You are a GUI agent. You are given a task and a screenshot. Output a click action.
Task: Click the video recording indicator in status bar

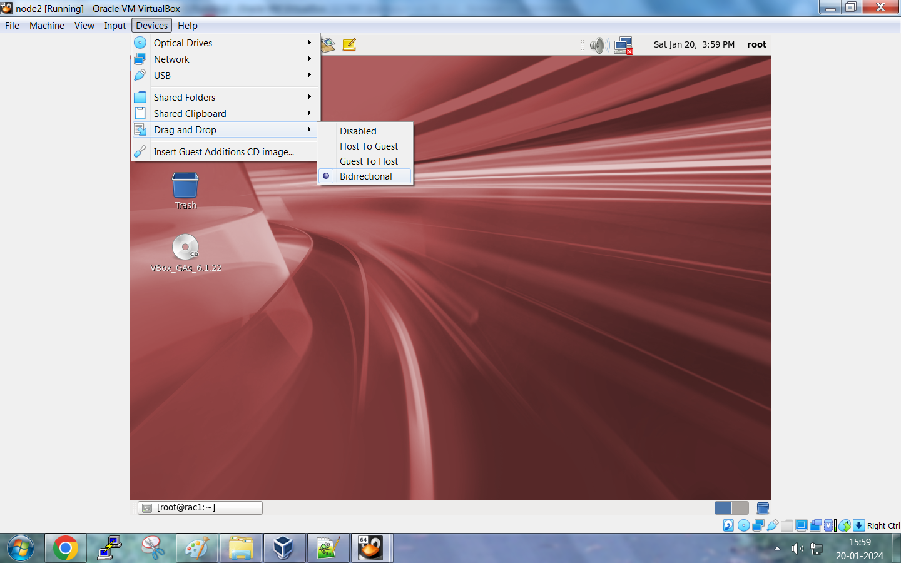(816, 525)
